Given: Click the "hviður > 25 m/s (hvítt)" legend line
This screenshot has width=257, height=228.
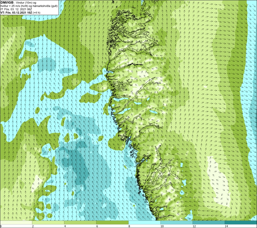Looking at the screenshot, I should point(29,6).
